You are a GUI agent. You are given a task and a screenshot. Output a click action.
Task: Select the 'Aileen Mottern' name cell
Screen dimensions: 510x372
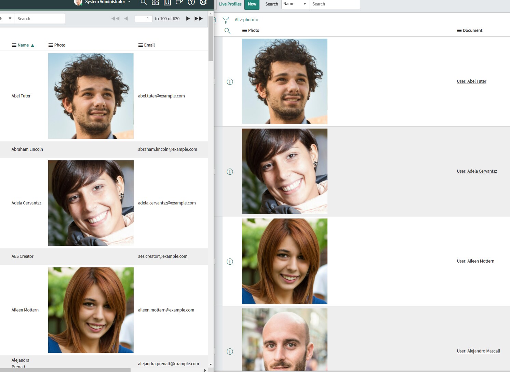click(x=25, y=310)
